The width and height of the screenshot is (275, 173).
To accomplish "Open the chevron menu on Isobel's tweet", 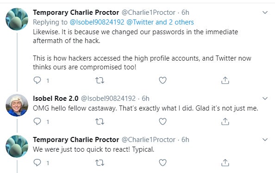I will click(265, 99).
